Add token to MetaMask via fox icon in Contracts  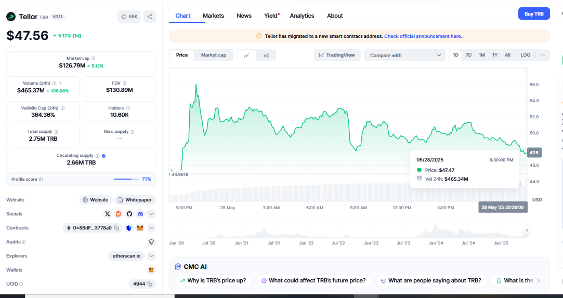pyautogui.click(x=140, y=228)
